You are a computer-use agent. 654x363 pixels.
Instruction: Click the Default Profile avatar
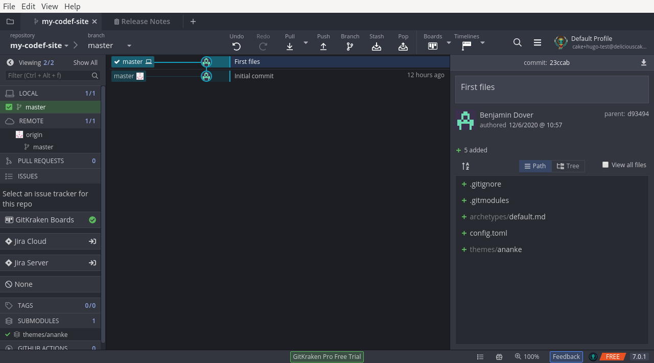(x=561, y=42)
